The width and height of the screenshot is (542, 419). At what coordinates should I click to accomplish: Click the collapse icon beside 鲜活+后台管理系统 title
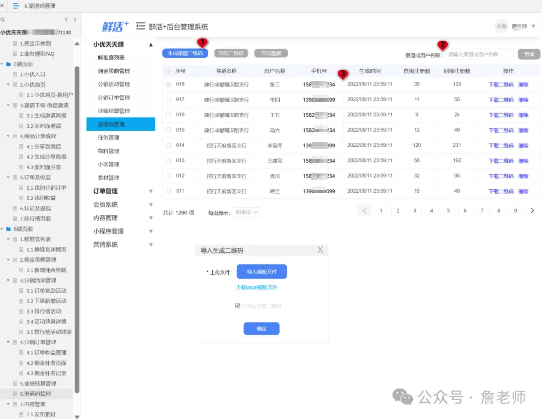coord(140,26)
